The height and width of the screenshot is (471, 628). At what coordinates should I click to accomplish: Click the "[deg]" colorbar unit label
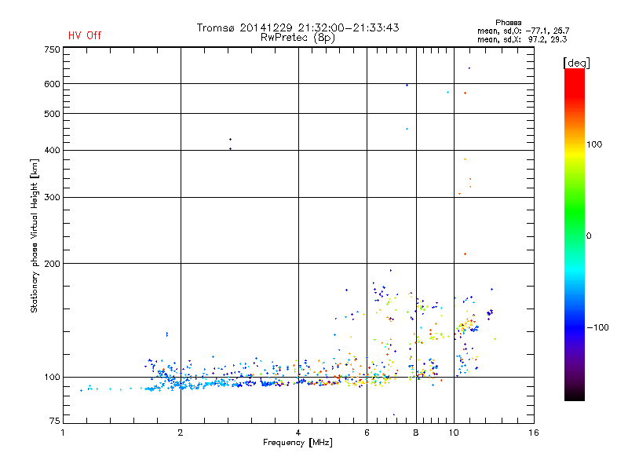576,63
